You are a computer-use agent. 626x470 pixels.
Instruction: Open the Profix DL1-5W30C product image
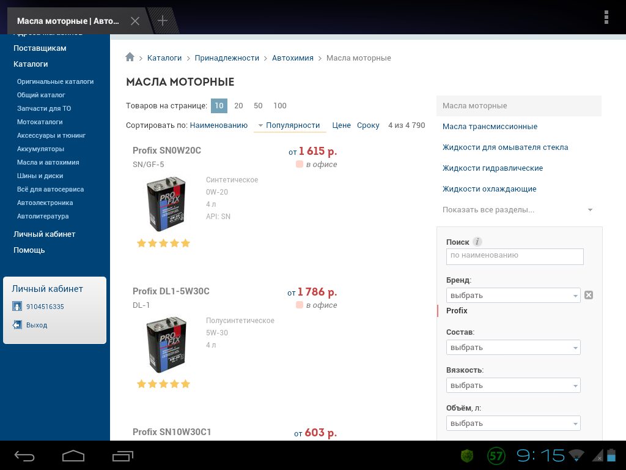tap(166, 345)
